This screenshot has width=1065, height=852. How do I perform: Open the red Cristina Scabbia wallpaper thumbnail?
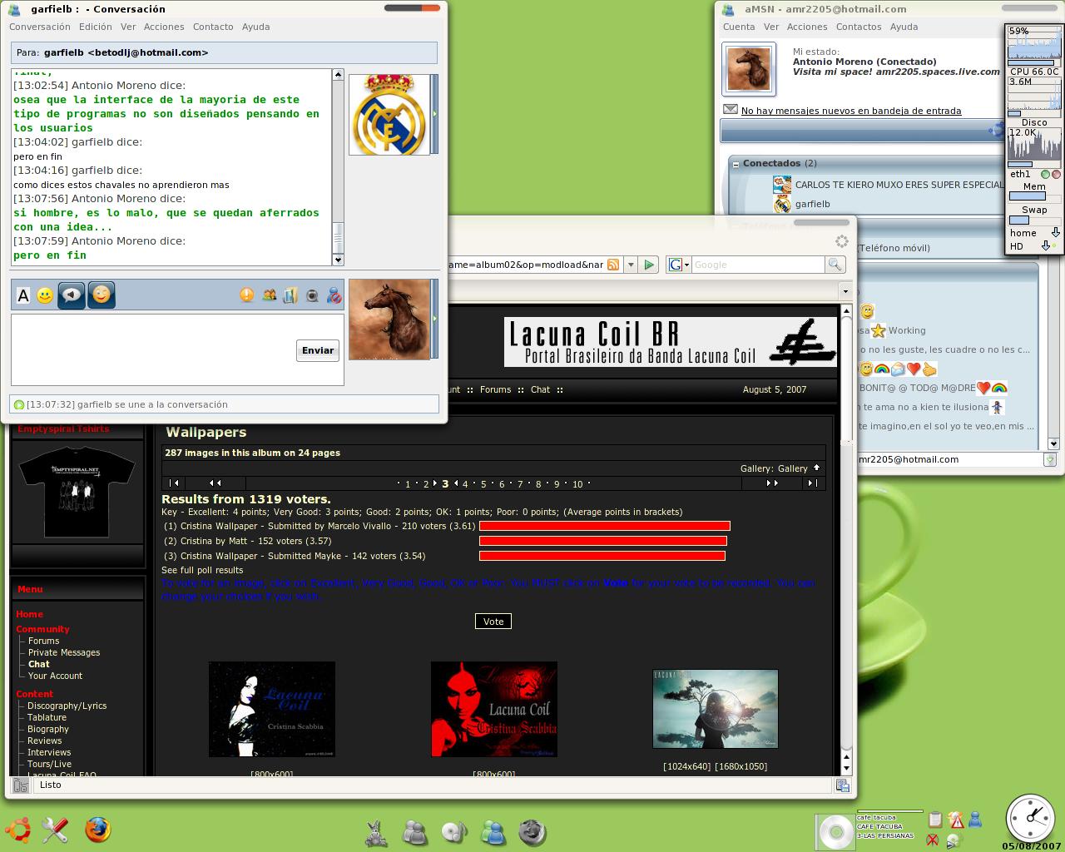click(x=494, y=710)
